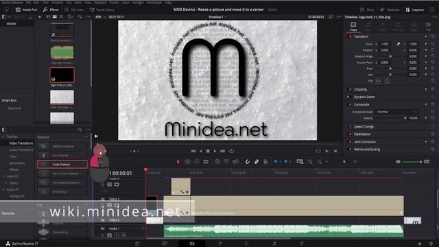Open the Composite Mode Normal dropdown
The height and width of the screenshot is (247, 439).
(396, 112)
